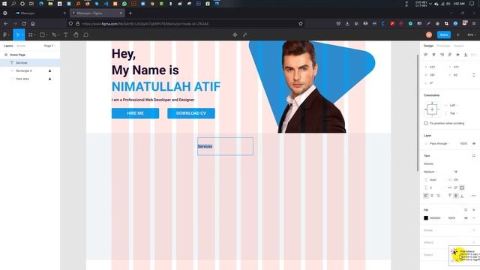Align selection to right edge
The width and height of the screenshot is (480, 270).
[x=442, y=55]
